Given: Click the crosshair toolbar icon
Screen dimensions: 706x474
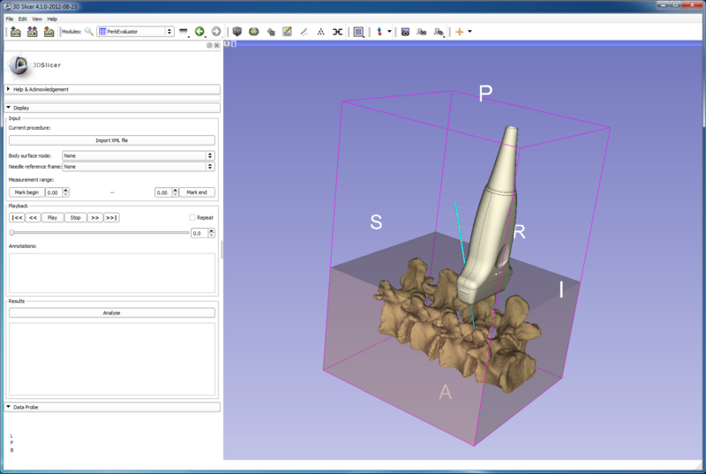Looking at the screenshot, I should tap(459, 32).
